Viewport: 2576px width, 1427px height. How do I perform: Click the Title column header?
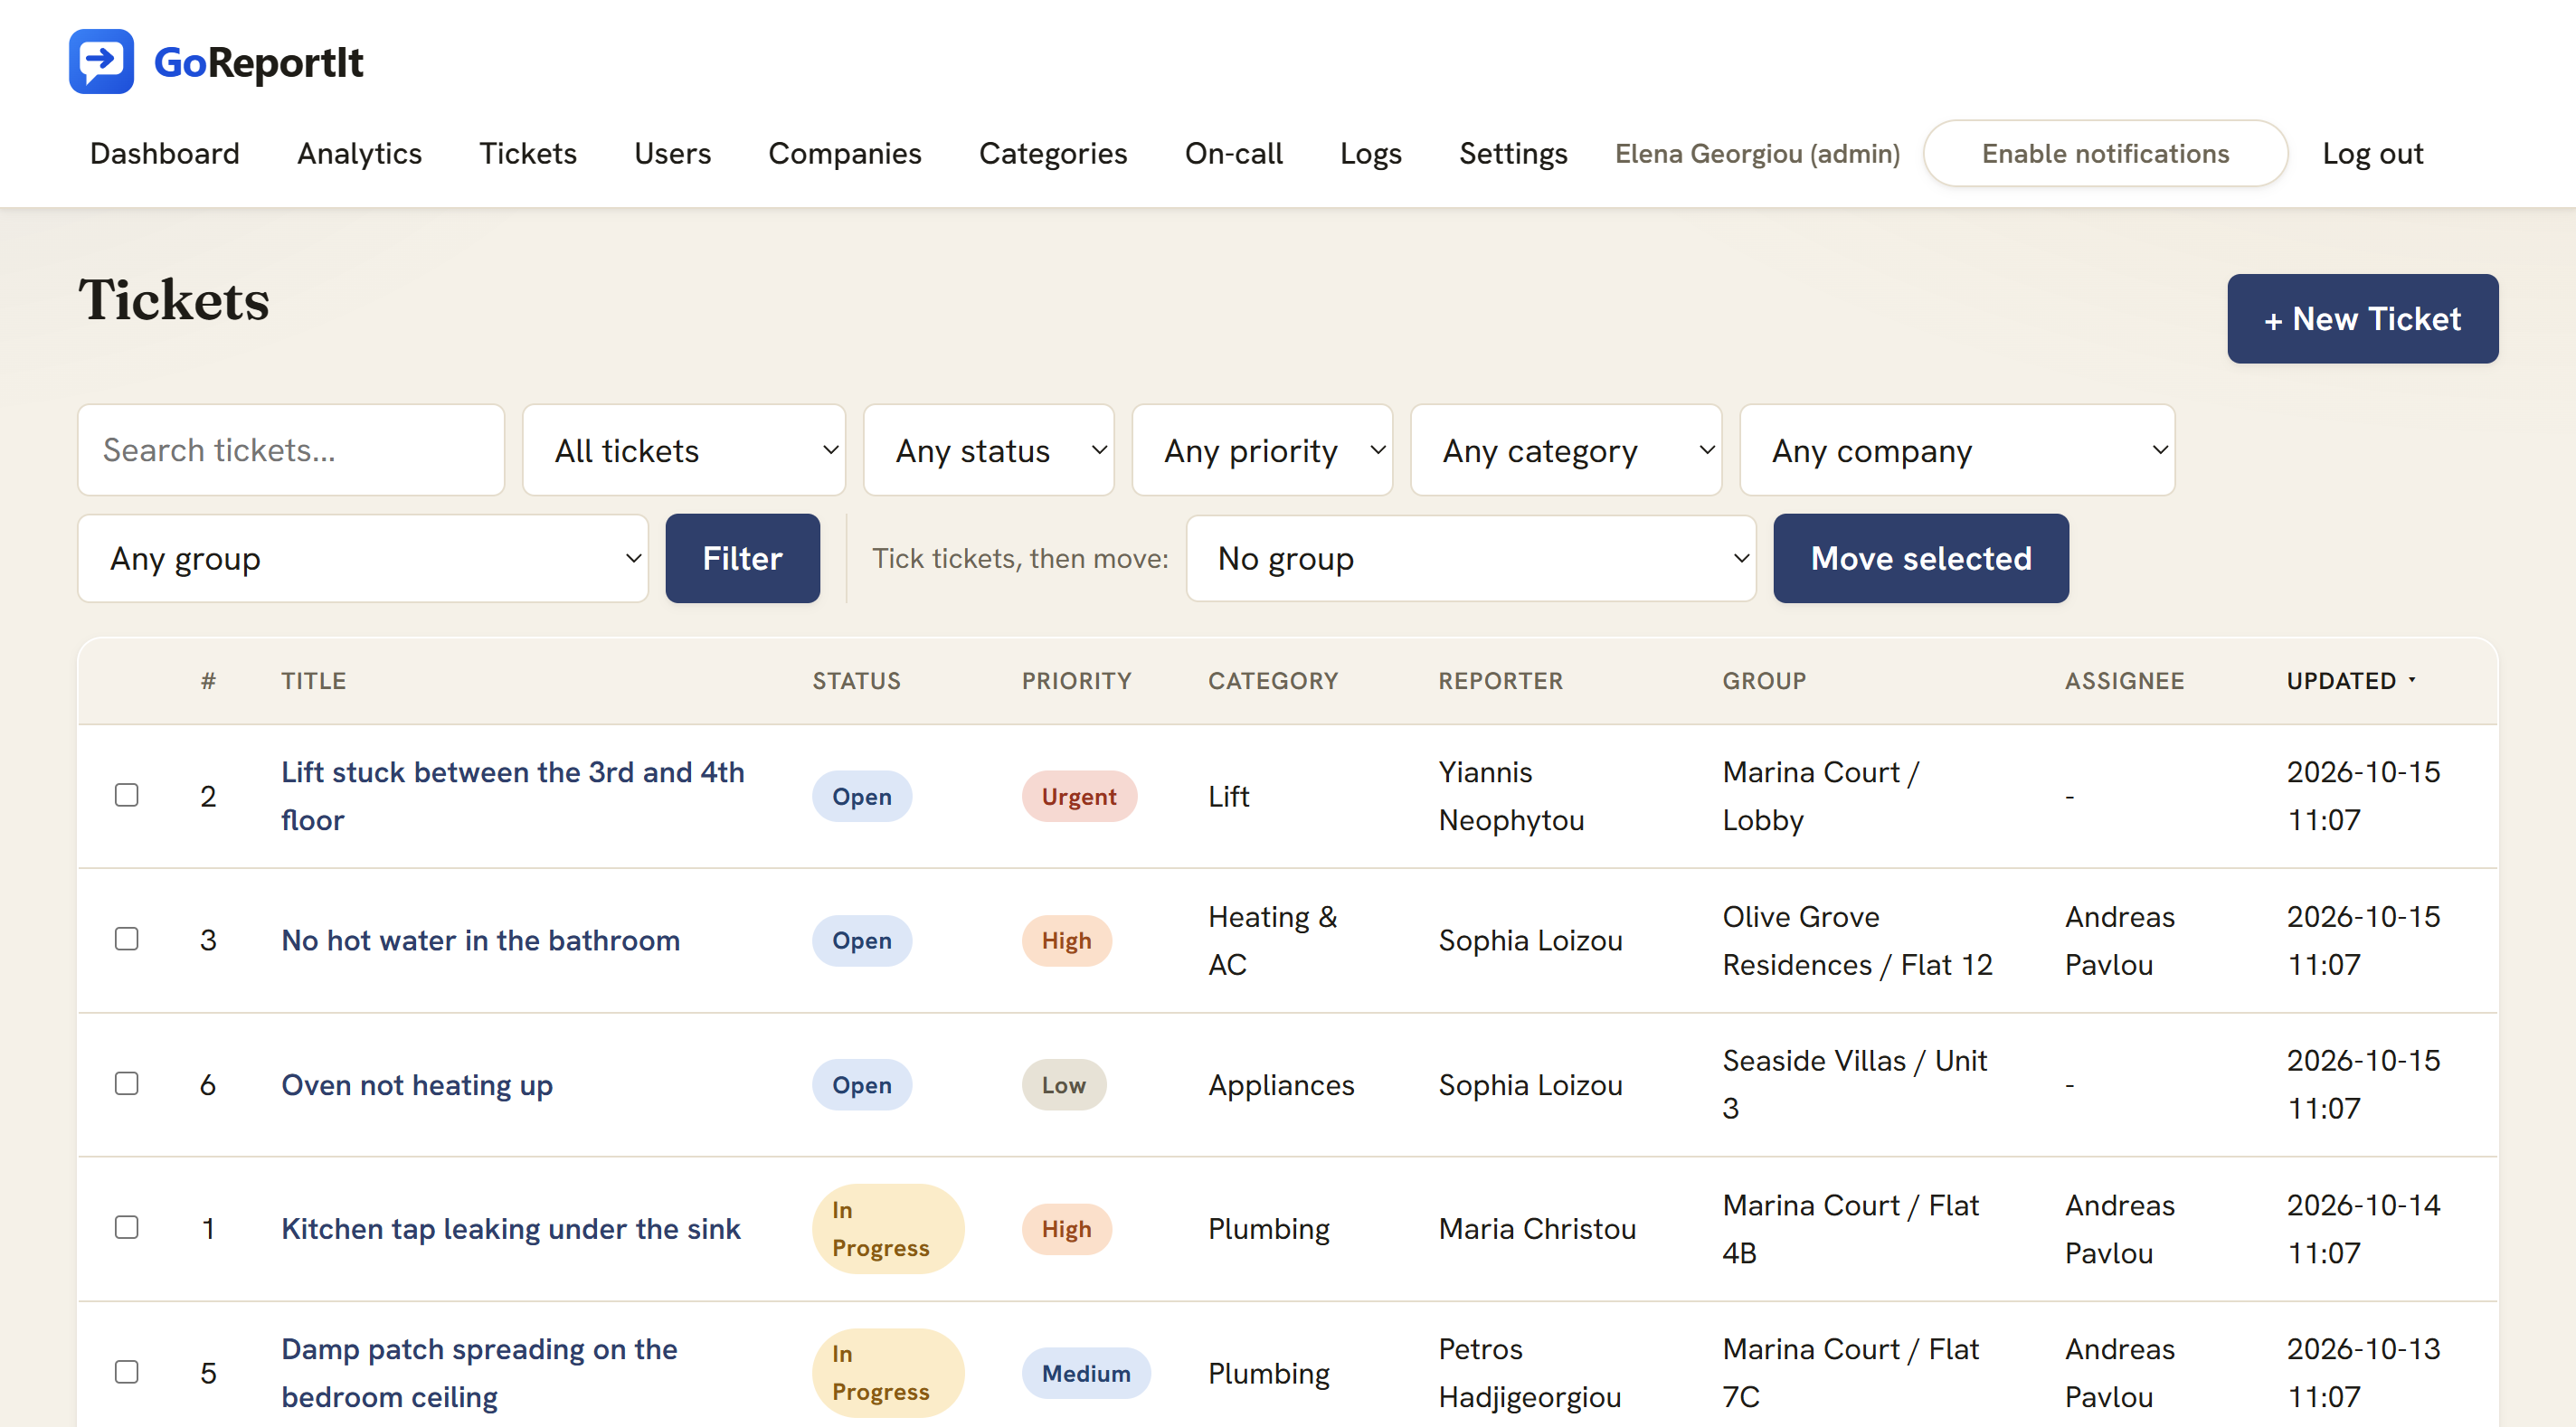313,681
